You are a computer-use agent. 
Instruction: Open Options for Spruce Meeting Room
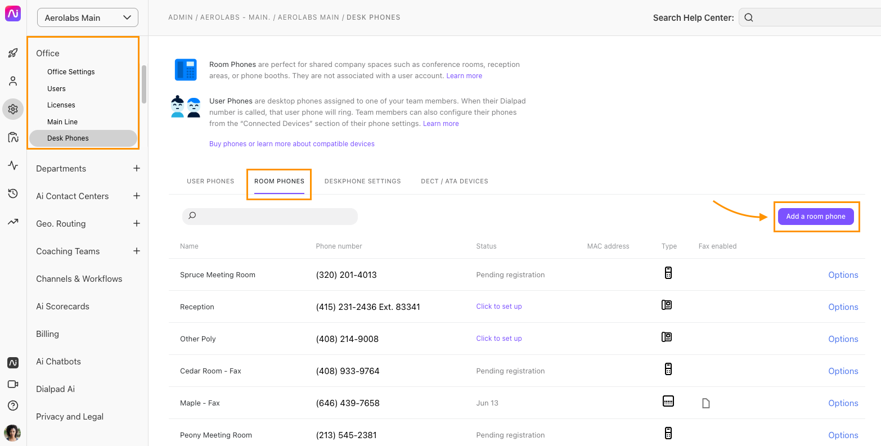[x=843, y=275]
